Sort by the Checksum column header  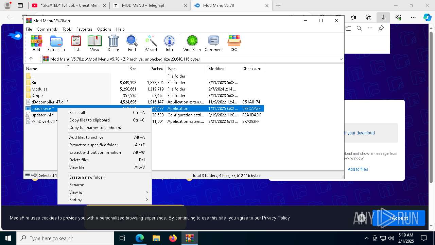[x=252, y=68]
